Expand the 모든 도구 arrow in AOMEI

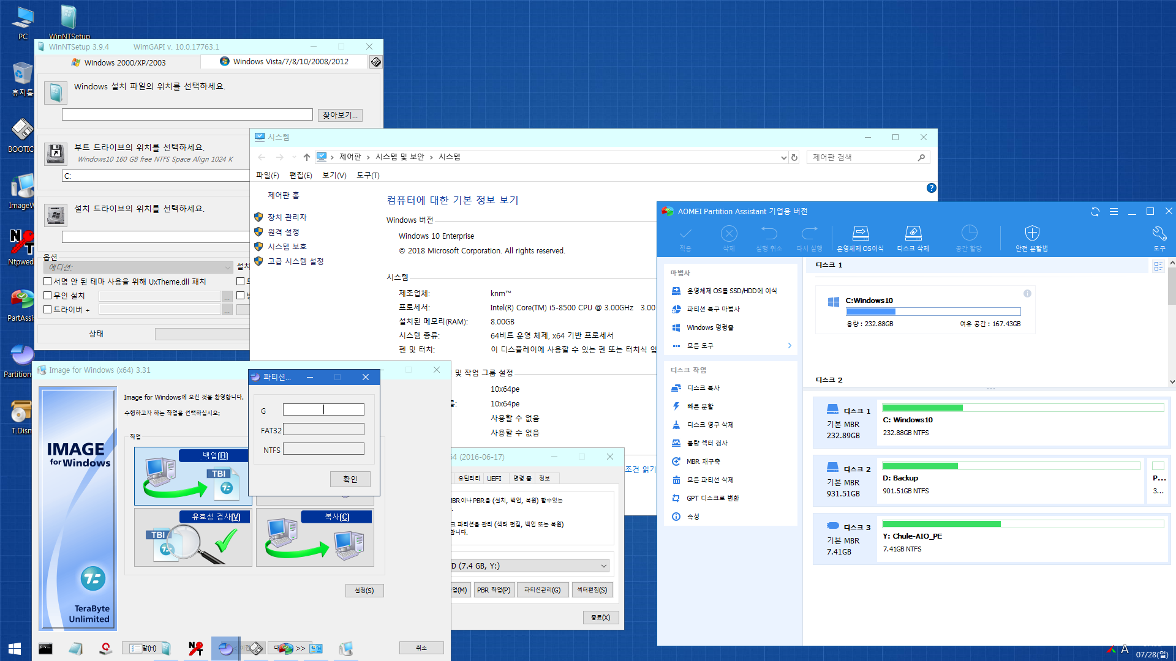pyautogui.click(x=789, y=346)
